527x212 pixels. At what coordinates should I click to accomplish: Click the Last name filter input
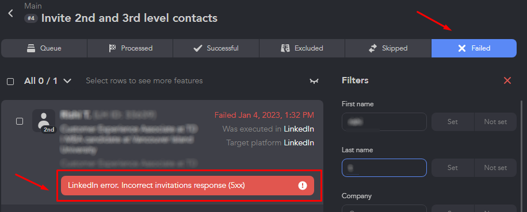tap(384, 168)
